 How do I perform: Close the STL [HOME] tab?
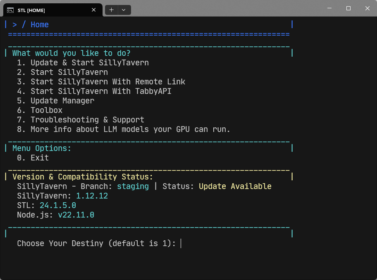[x=93, y=10]
